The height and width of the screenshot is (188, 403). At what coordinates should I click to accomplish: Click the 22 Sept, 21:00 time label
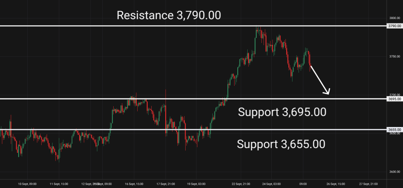(241, 183)
